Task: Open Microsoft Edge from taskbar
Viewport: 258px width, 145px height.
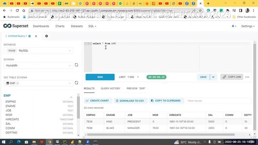Action: 19,142
